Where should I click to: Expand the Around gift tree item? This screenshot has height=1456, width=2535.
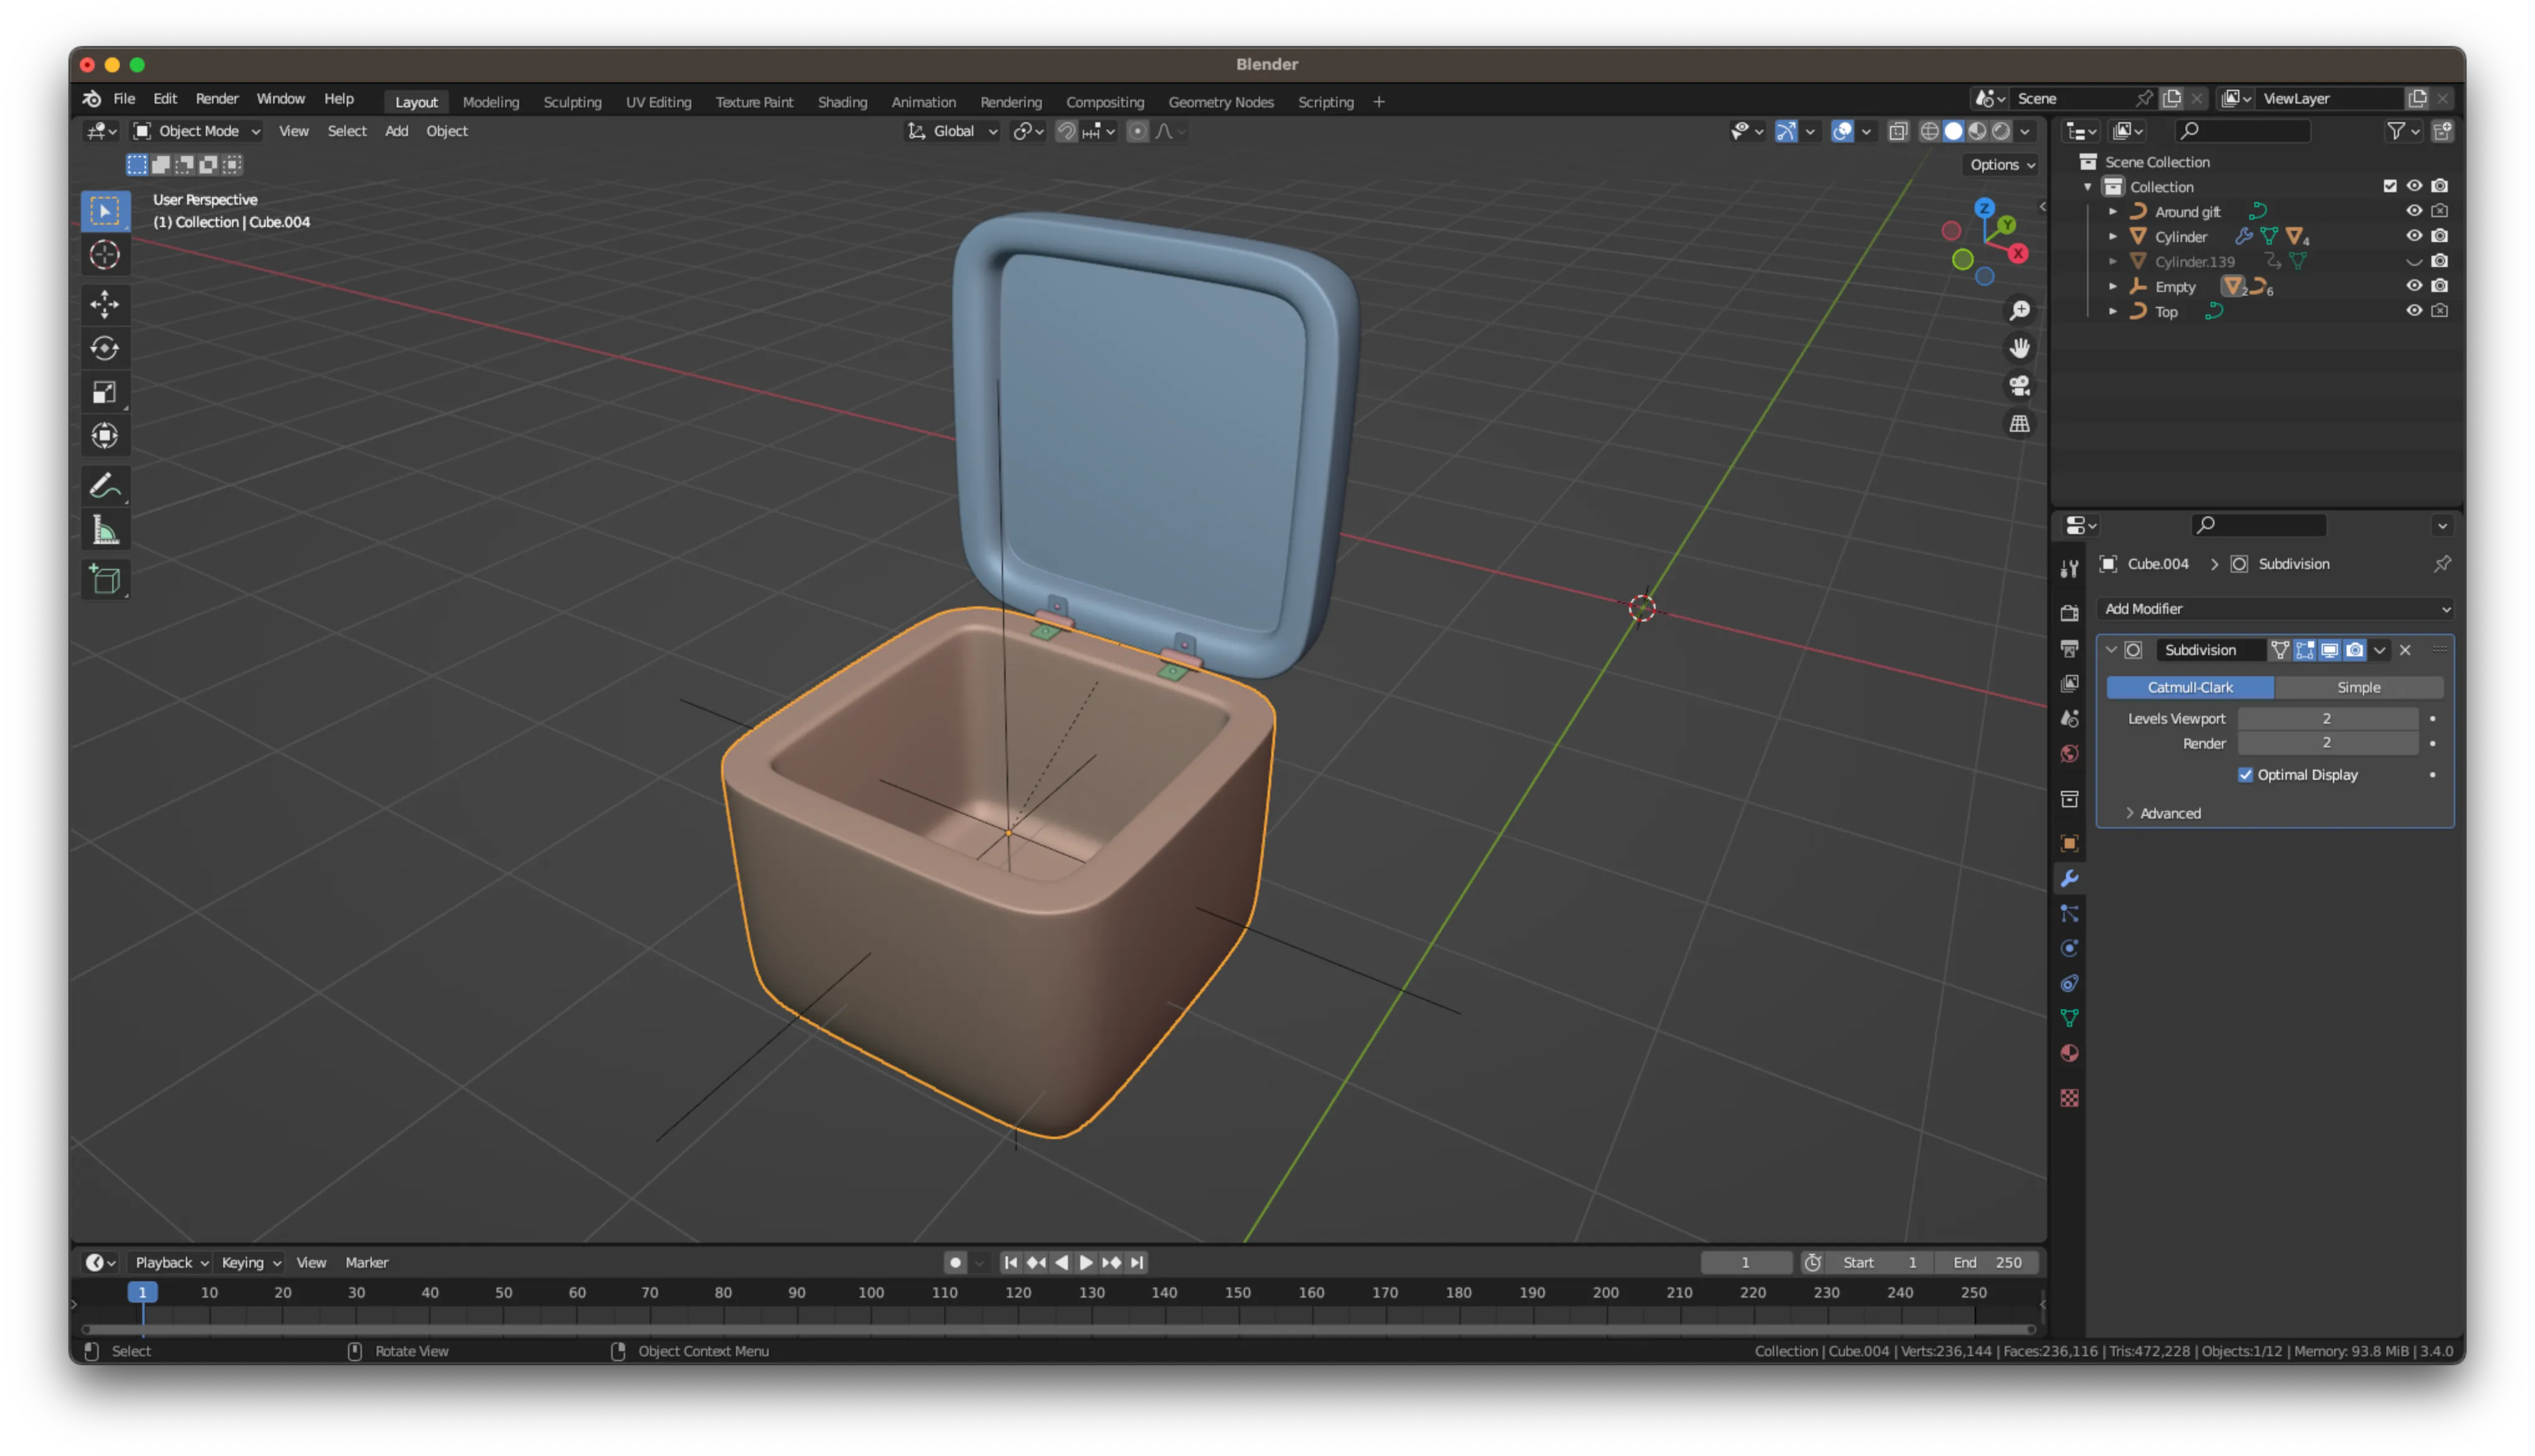pos(2112,212)
